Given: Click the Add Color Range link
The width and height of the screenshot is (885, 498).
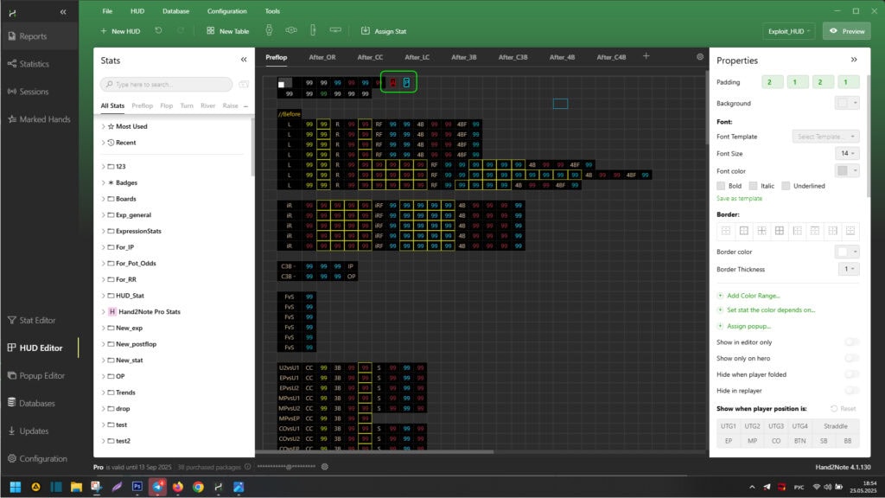Looking at the screenshot, I should [753, 296].
